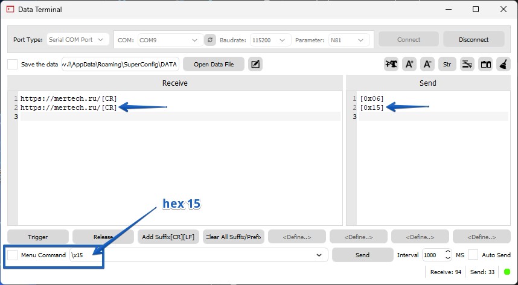Enable the Save the data checkbox

[13, 64]
